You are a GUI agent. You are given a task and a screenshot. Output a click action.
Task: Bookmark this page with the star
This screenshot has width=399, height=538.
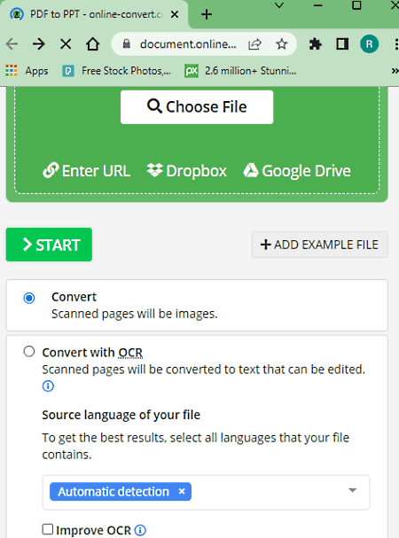[x=282, y=44]
